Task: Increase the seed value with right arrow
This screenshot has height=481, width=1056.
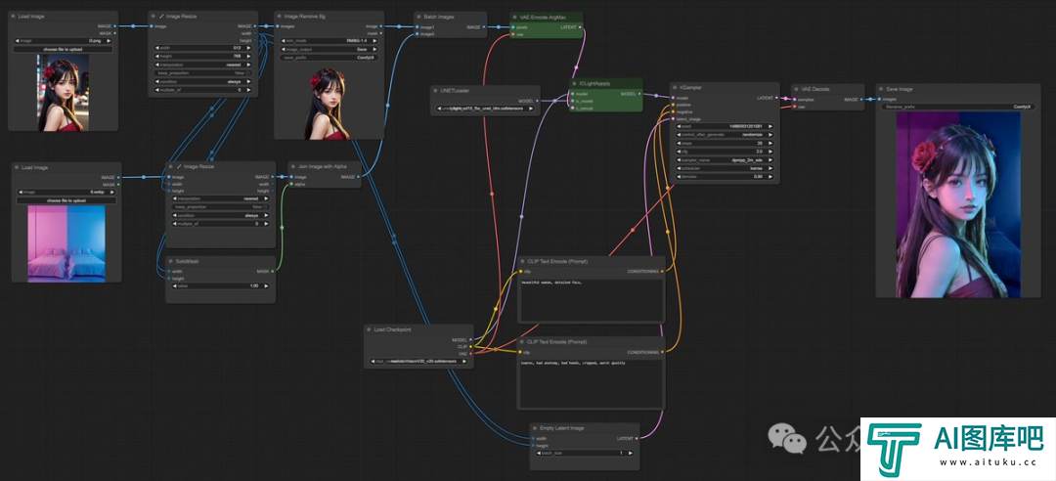Action: pyautogui.click(x=770, y=126)
